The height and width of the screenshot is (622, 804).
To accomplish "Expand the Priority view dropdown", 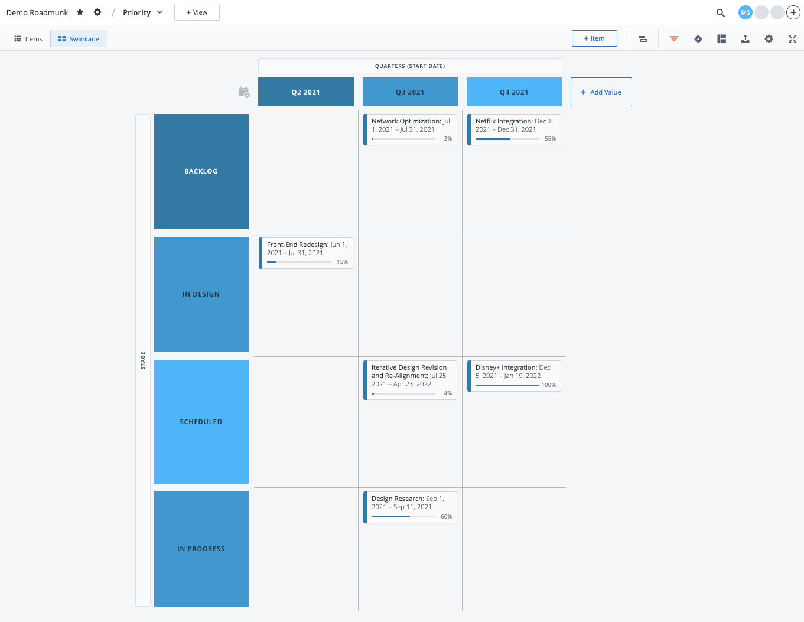I will click(x=142, y=12).
